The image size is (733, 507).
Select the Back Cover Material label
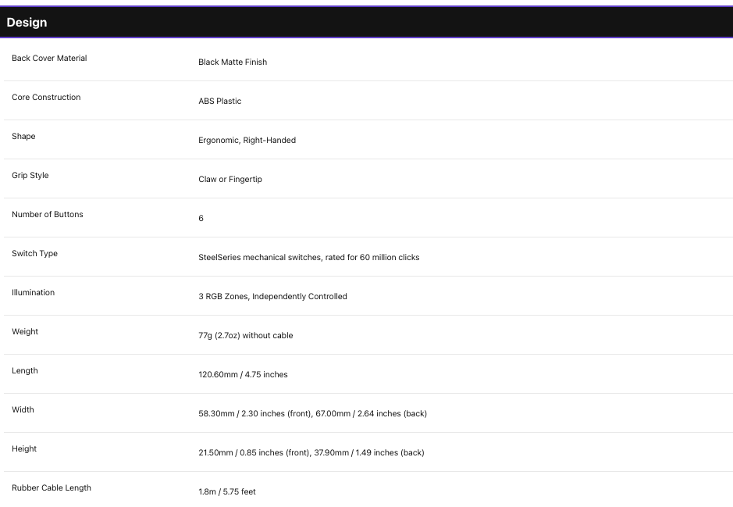[x=49, y=58]
